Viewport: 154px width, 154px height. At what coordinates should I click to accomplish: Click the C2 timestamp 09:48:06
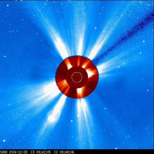click(67, 152)
